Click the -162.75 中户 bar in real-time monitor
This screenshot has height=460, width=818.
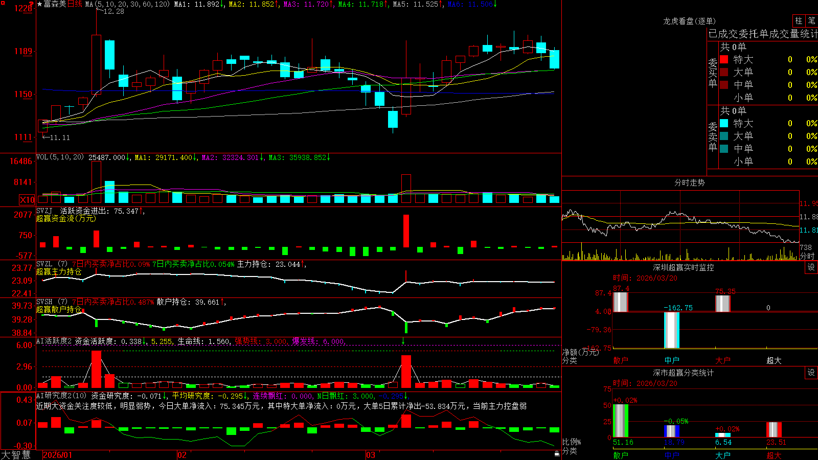(x=672, y=330)
